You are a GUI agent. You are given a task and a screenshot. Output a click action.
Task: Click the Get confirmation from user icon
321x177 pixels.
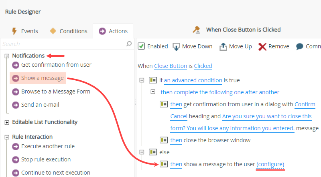(x=16, y=65)
